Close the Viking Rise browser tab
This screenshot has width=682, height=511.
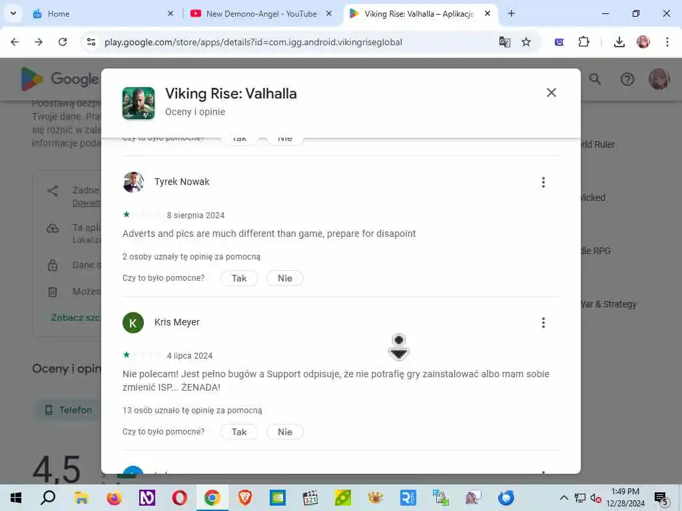488,14
